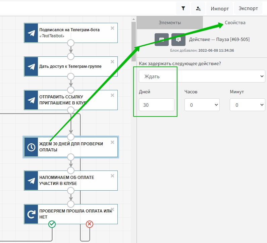Click Telegram icon of ОТПРАВИТЬ ССЫЛКУ block

tap(31, 100)
